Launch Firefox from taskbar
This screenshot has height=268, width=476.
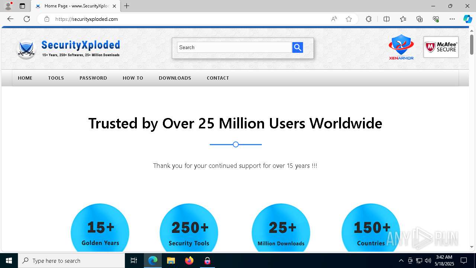point(189,261)
